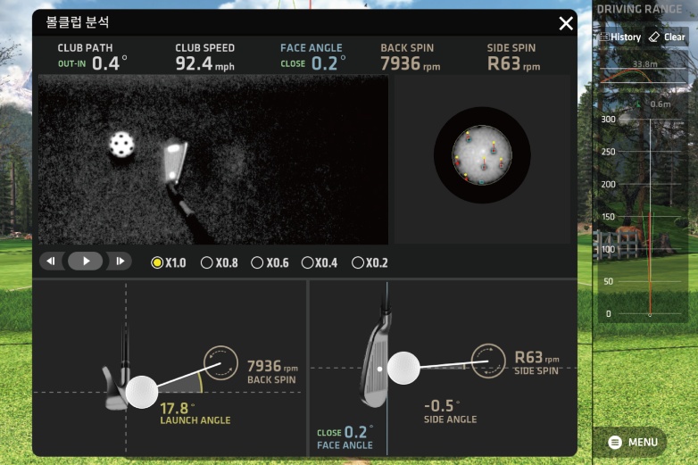The image size is (698, 465).
Task: Play the swing impact video
Action: pyautogui.click(x=86, y=262)
